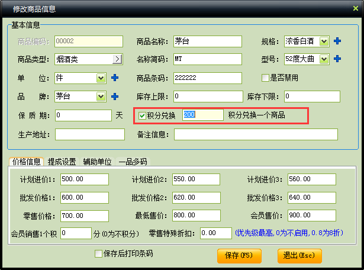Click the 计划进价1 field showing 500.00
This screenshot has width=364, height=270.
[x=85, y=179]
